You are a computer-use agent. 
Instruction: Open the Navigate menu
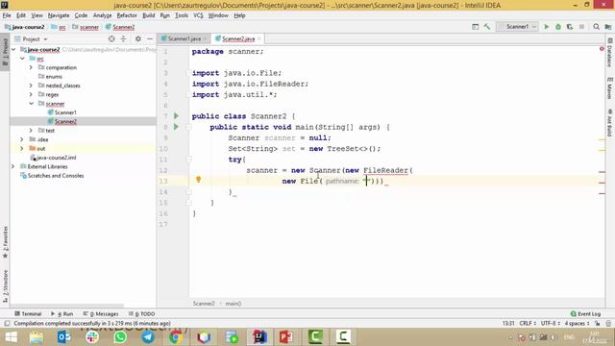click(x=59, y=15)
